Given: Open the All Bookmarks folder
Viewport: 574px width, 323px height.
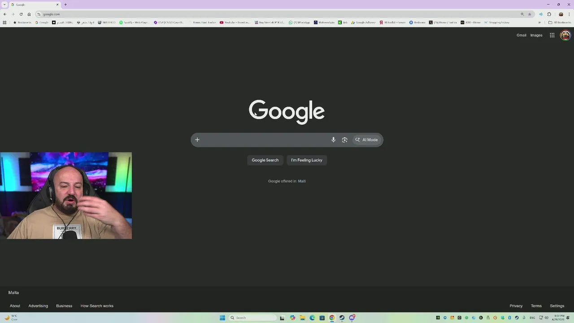Looking at the screenshot, I should pyautogui.click(x=560, y=22).
